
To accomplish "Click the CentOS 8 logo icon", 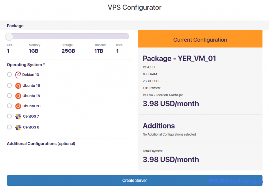I will (18, 127).
